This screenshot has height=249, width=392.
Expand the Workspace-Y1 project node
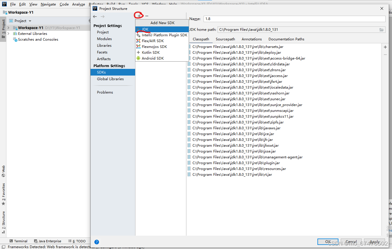8,28
